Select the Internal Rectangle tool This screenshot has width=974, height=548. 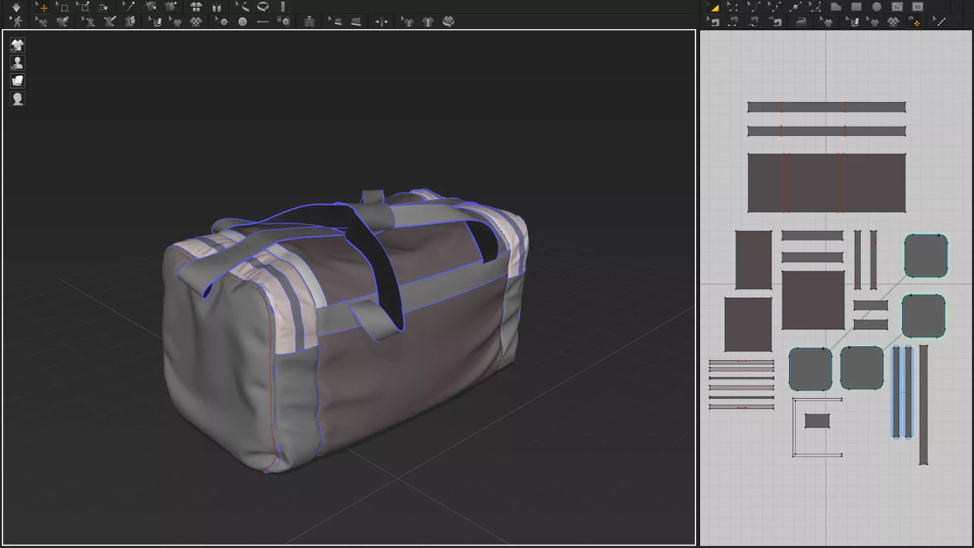click(x=917, y=7)
